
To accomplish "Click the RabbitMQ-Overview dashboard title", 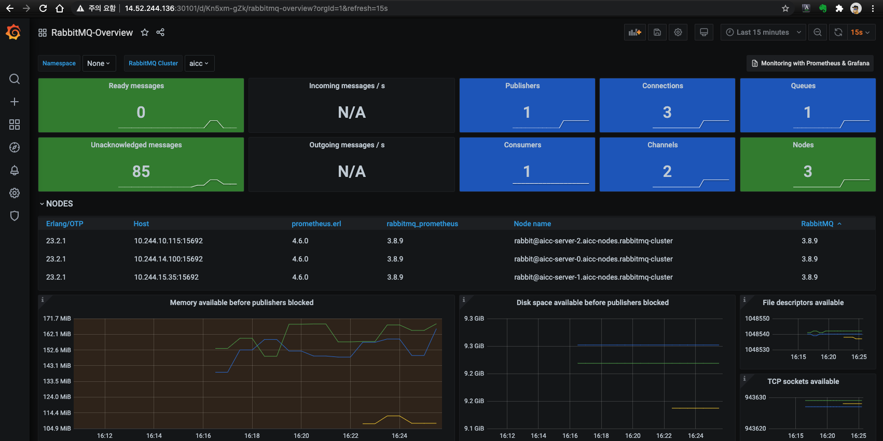I will (x=92, y=33).
